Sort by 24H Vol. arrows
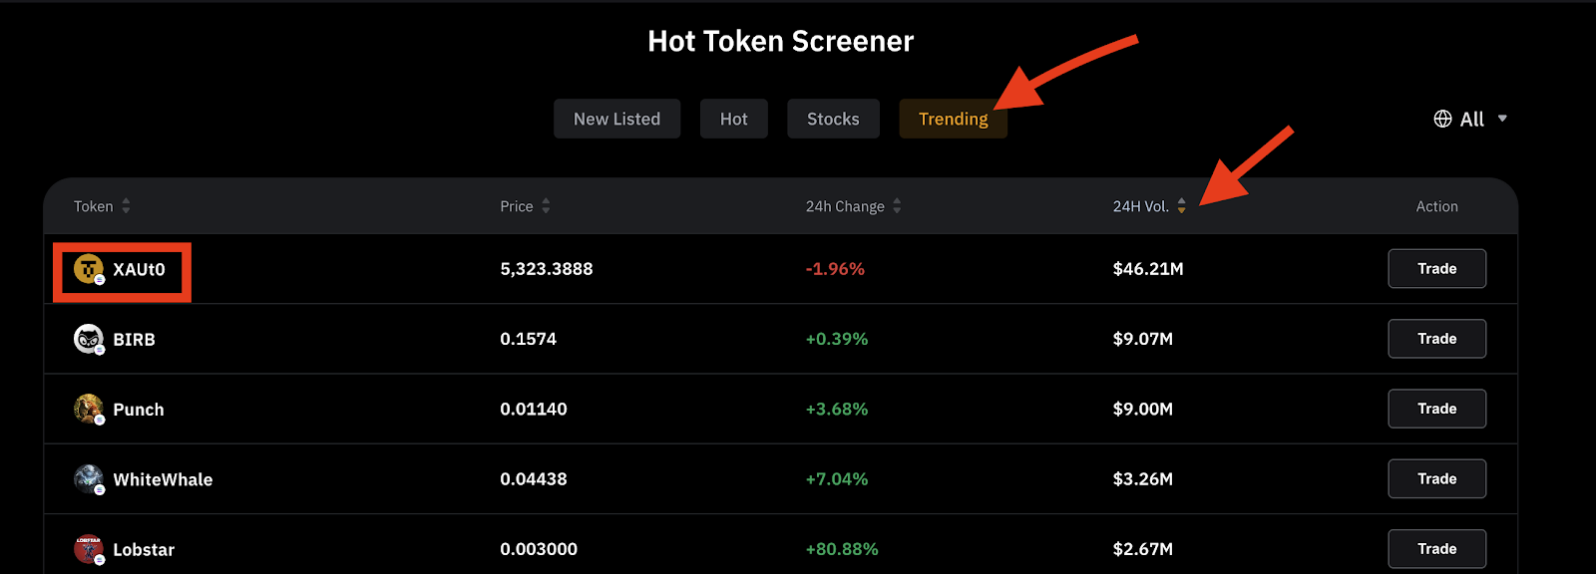 1181,206
